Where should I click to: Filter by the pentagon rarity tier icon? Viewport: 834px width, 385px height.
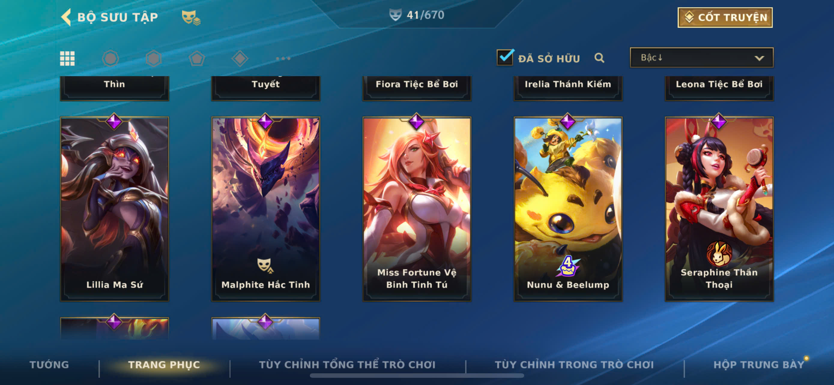point(197,58)
